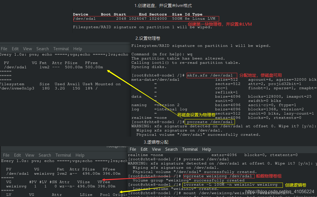Open Edit menu in terminal running vgcreate
317x197 pixels.
coord(144,149)
